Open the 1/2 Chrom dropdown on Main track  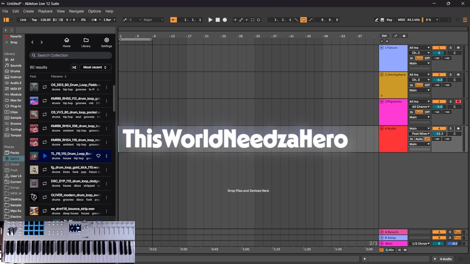pos(419,243)
